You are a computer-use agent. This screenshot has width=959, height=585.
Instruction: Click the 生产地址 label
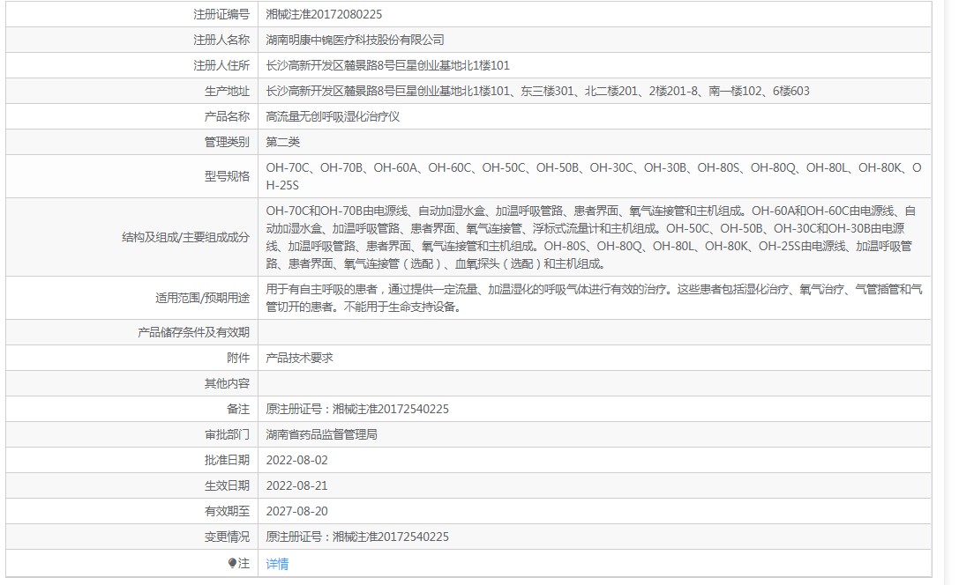pos(227,91)
